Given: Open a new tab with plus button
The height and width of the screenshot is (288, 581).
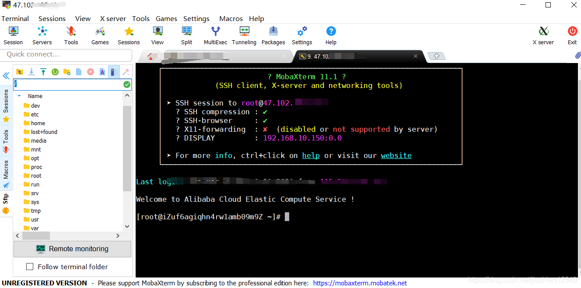Looking at the screenshot, I should (436, 56).
